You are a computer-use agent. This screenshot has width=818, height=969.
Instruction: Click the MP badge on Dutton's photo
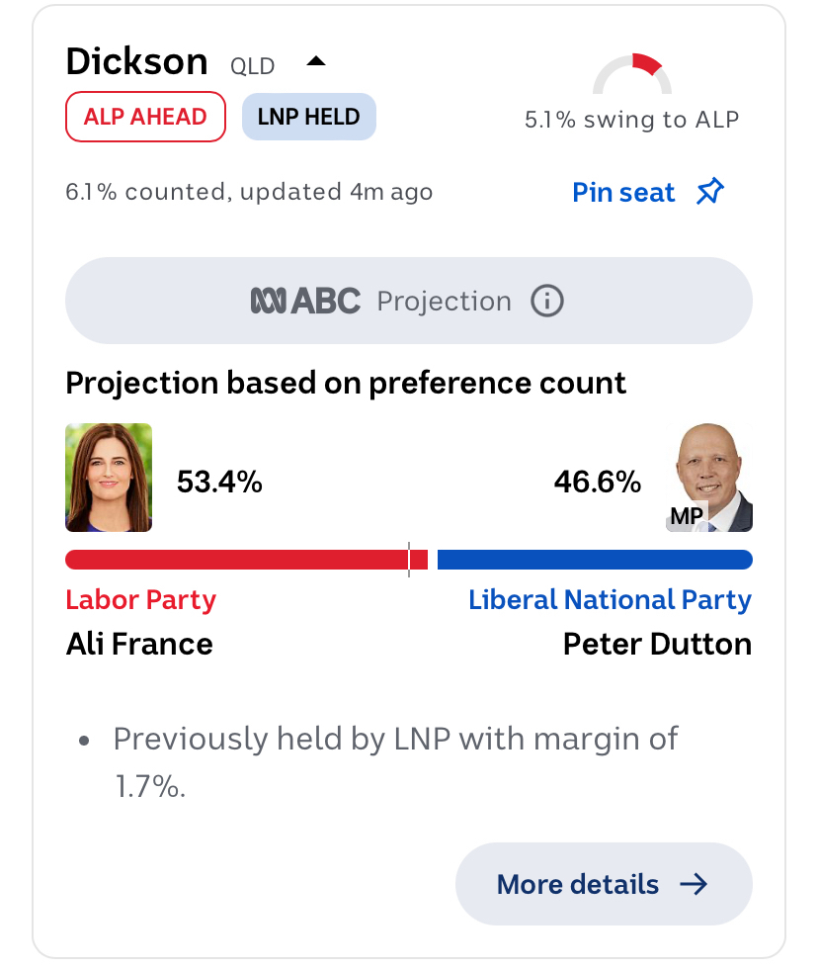click(686, 515)
